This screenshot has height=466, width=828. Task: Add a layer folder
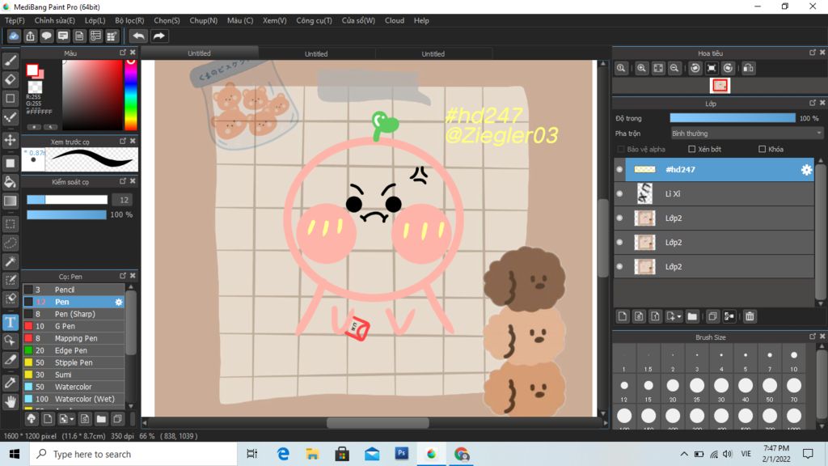click(692, 316)
